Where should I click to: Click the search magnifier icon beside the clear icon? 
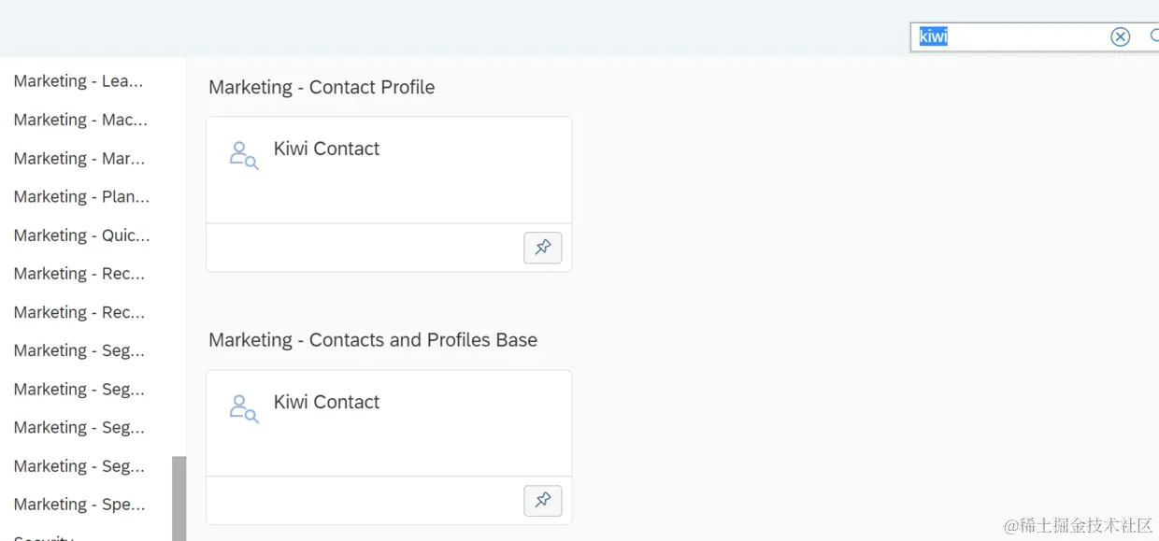pos(1153,36)
